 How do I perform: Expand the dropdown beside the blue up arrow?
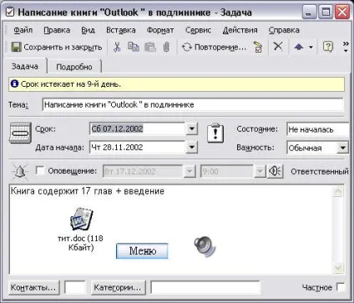[x=311, y=48]
